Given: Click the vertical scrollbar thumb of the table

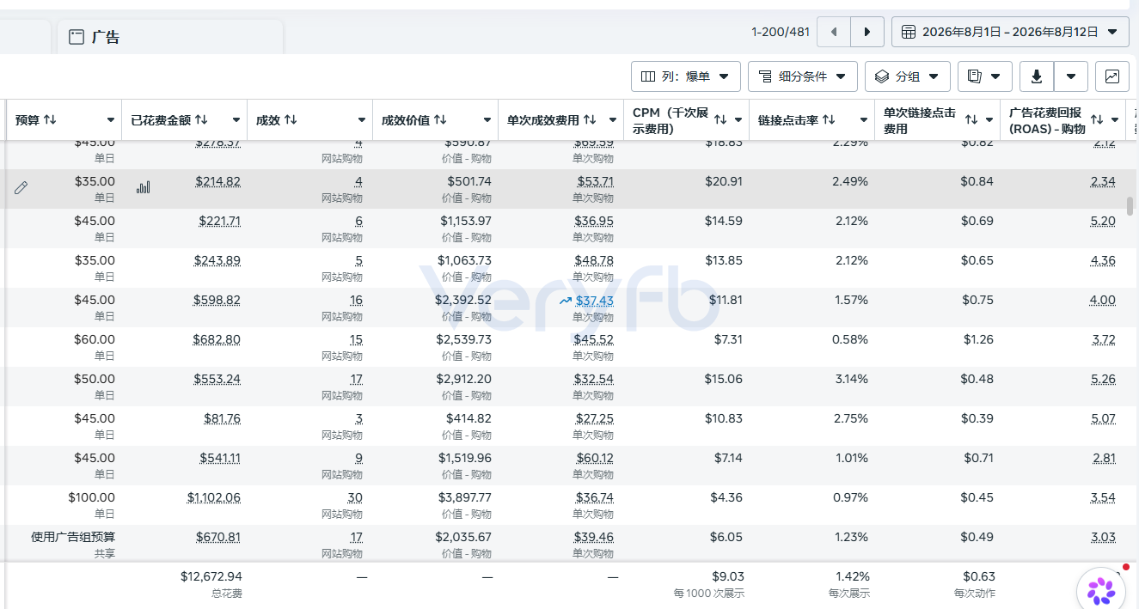Looking at the screenshot, I should 1130,206.
